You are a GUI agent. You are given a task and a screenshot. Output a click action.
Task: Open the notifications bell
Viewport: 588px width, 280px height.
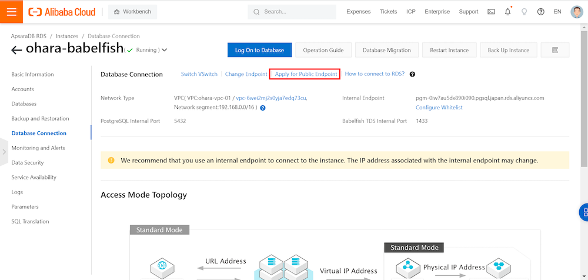pos(508,12)
